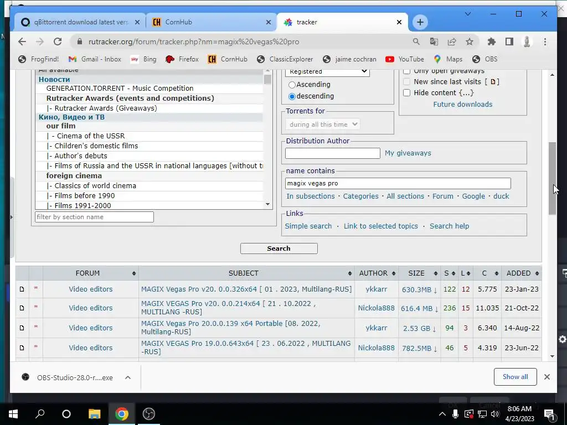Screen dimensions: 567x425
Task: Open the YouTube bookmark
Action: point(405,59)
